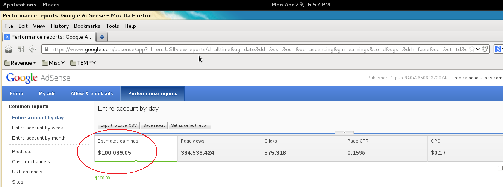Toggle the checkbox below the CPC metric

coord(500,168)
